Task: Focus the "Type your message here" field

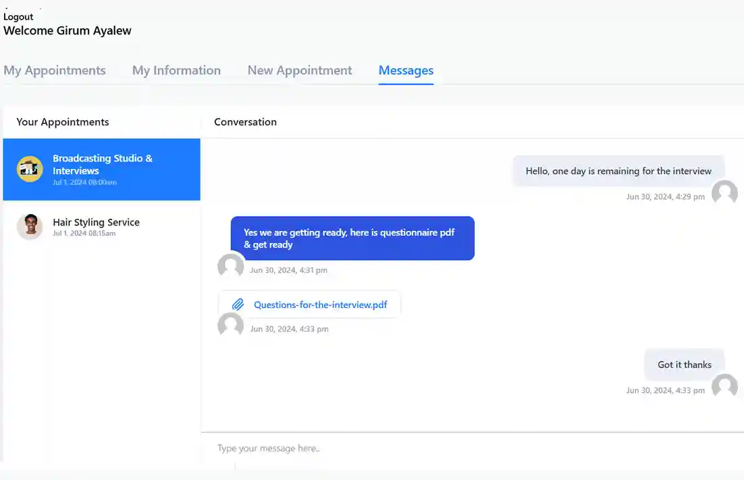Action: pyautogui.click(x=466, y=448)
